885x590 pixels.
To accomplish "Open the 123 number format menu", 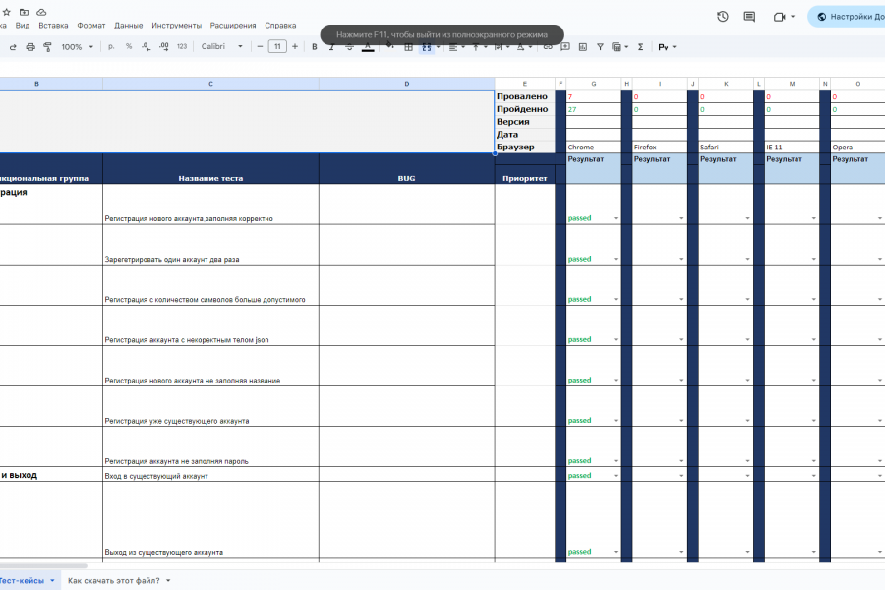I will 182,47.
